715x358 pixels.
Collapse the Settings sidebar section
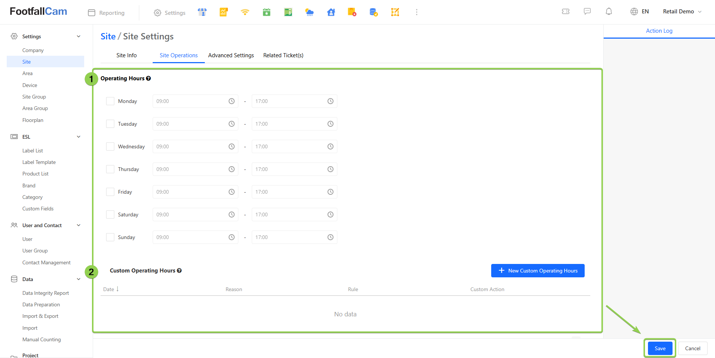(79, 36)
